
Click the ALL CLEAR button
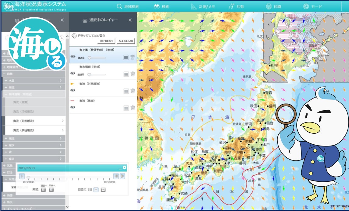tap(126, 41)
